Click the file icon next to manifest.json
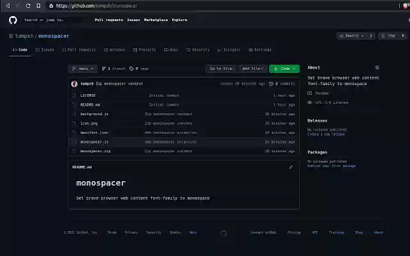The image size is (410, 256). [74, 132]
